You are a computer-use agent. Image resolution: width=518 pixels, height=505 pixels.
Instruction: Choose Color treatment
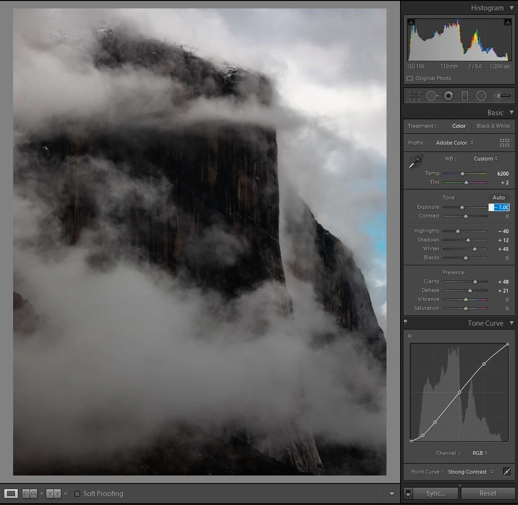point(459,126)
